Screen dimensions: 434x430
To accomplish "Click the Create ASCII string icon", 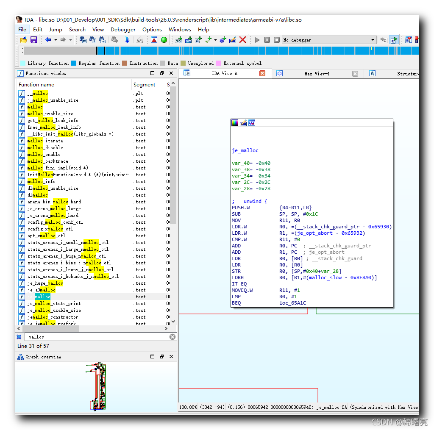I will pos(198,40).
